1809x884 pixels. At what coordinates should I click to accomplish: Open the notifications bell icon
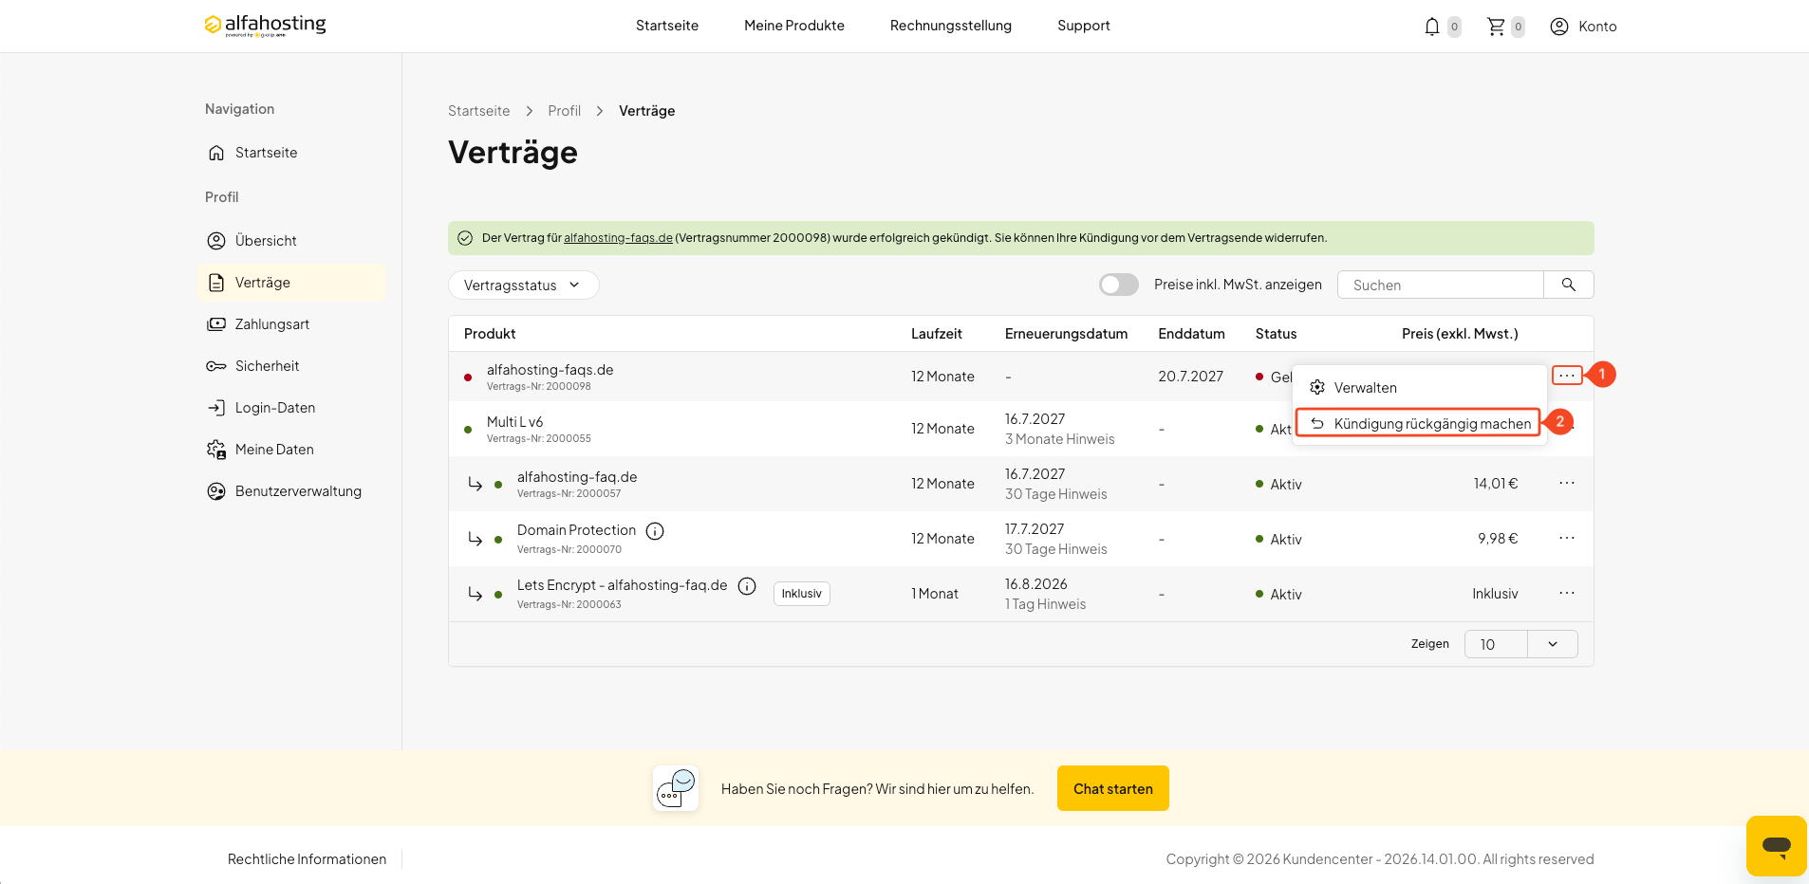coord(1431,27)
